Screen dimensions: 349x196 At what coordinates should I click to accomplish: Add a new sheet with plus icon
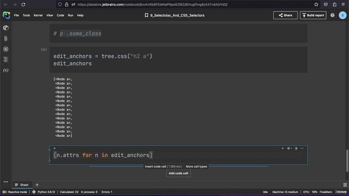click(37, 185)
